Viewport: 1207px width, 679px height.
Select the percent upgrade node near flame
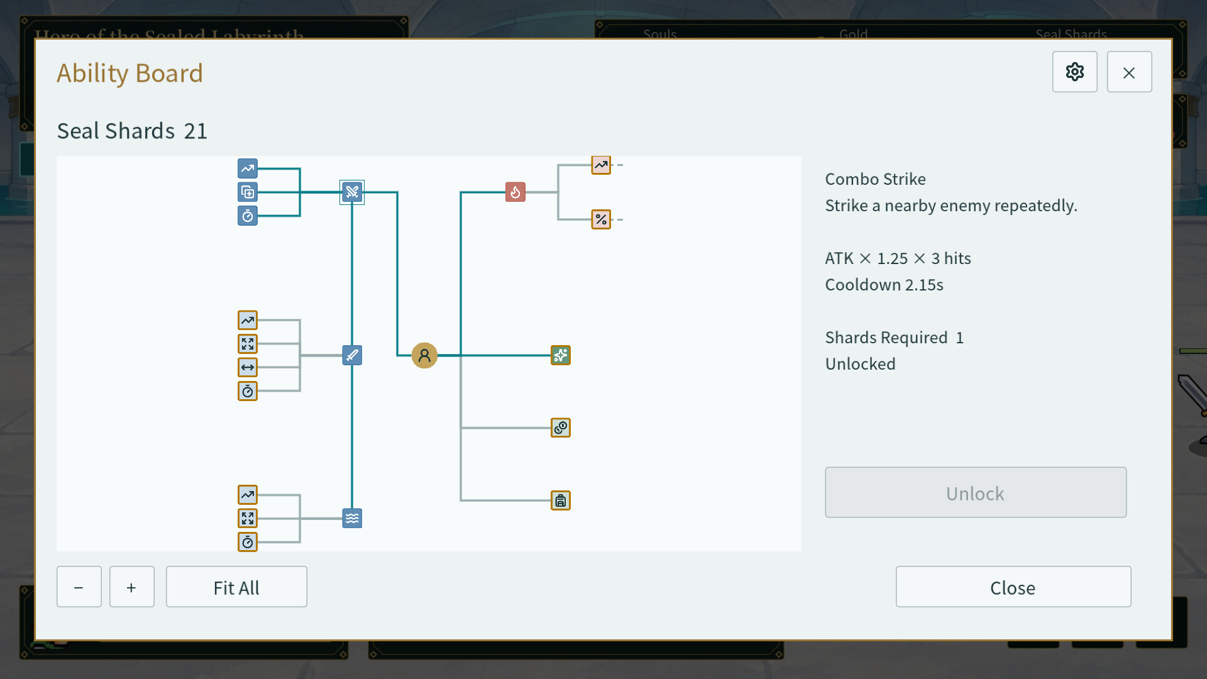click(601, 219)
